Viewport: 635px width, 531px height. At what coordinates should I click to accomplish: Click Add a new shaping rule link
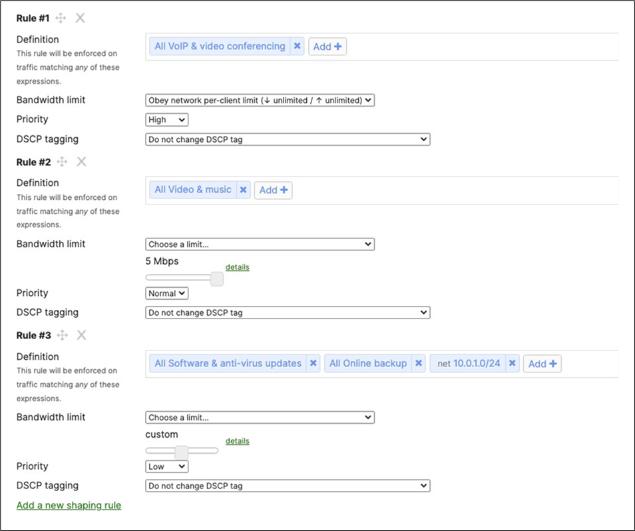pos(69,506)
